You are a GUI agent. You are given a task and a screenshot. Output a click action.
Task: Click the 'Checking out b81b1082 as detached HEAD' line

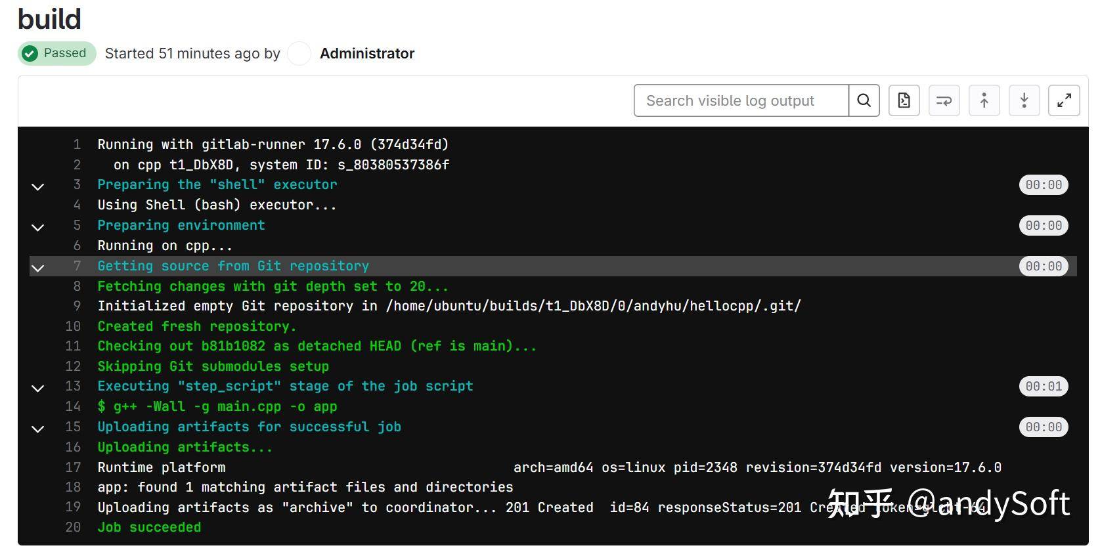tap(317, 346)
